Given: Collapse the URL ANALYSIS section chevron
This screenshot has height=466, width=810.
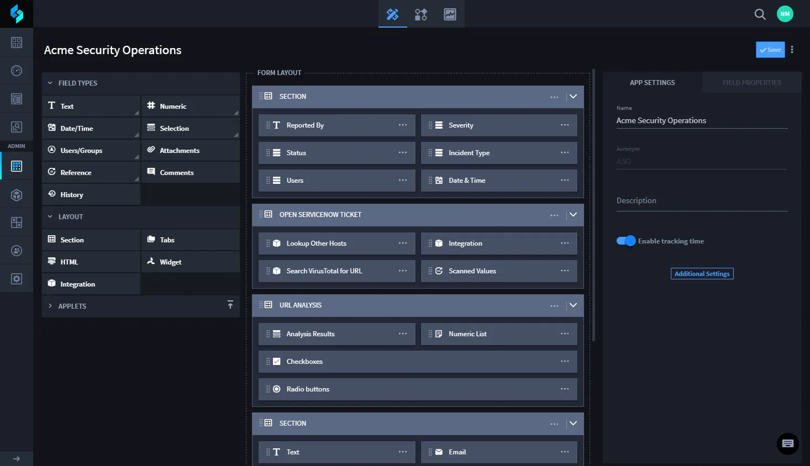Looking at the screenshot, I should click(573, 305).
